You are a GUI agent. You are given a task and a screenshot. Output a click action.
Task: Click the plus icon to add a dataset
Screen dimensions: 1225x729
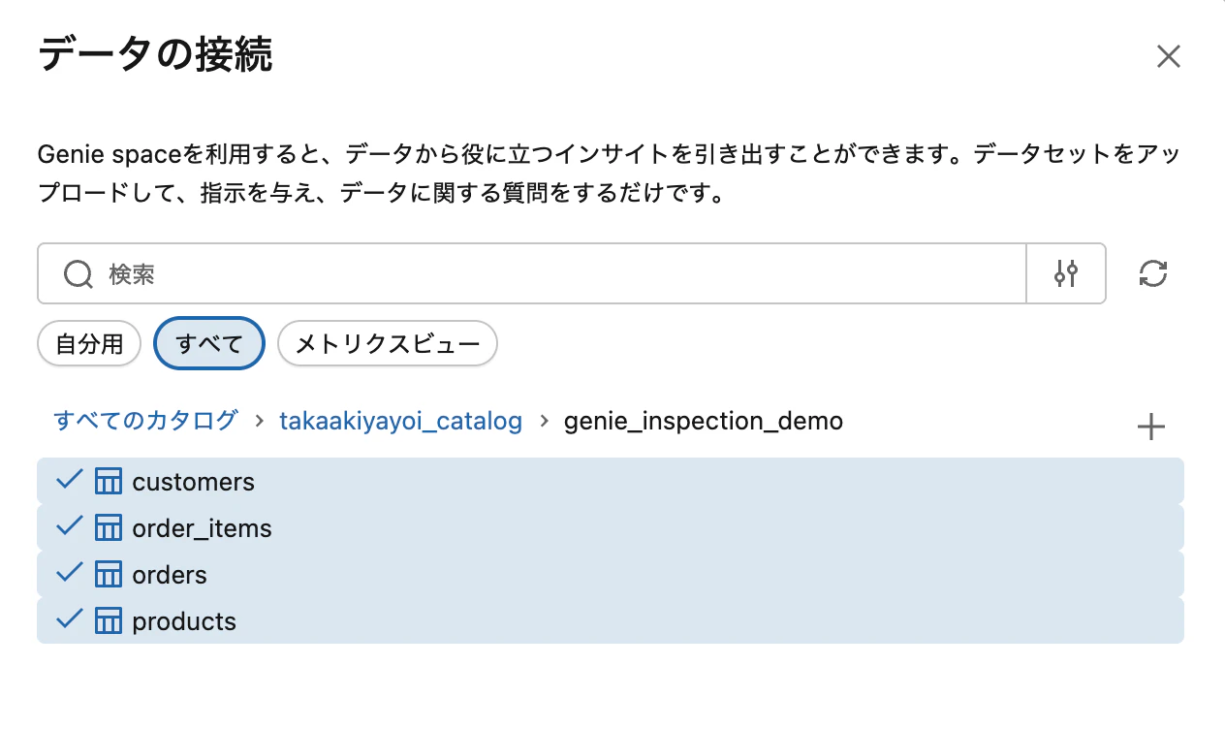(x=1152, y=426)
